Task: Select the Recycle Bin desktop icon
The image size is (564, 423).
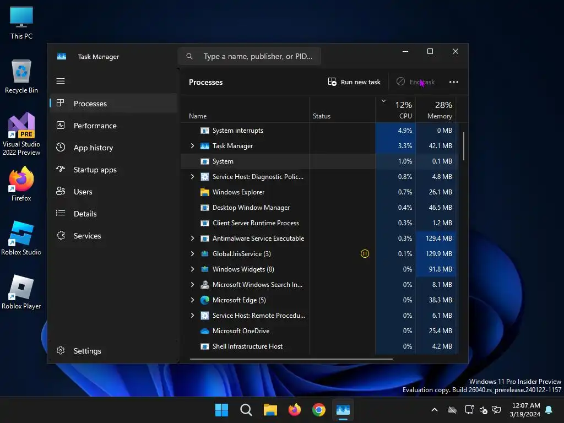Action: point(21,77)
